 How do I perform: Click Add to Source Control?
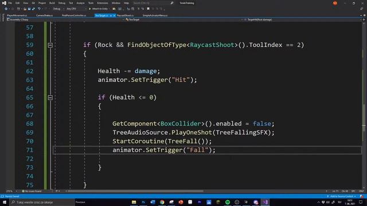click(341, 196)
